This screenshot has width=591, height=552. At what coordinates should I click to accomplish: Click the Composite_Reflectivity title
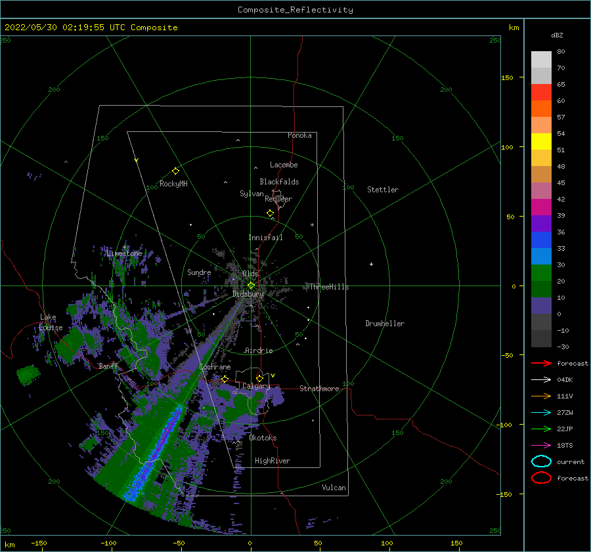point(295,10)
